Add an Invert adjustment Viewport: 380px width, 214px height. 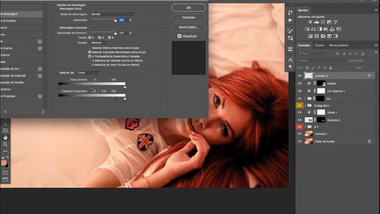(310, 36)
